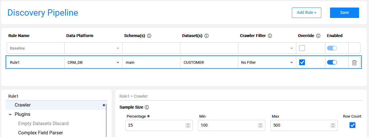Click the Sample Size info icon
This screenshot has width=369, height=137.
click(x=147, y=107)
